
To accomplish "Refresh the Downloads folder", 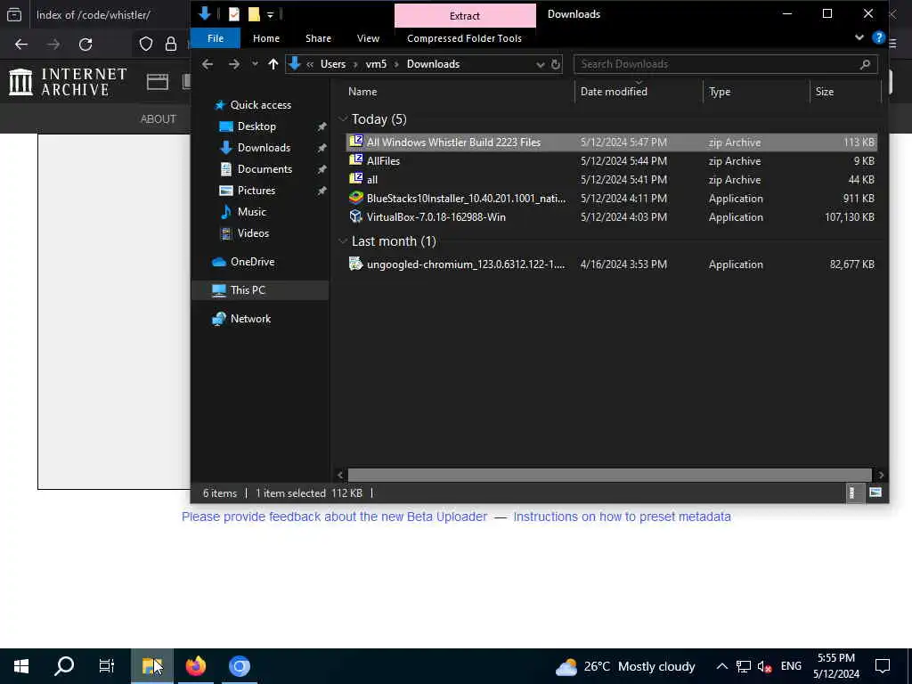I will pos(556,64).
